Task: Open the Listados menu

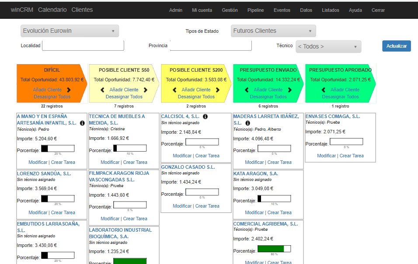Action: [x=331, y=10]
